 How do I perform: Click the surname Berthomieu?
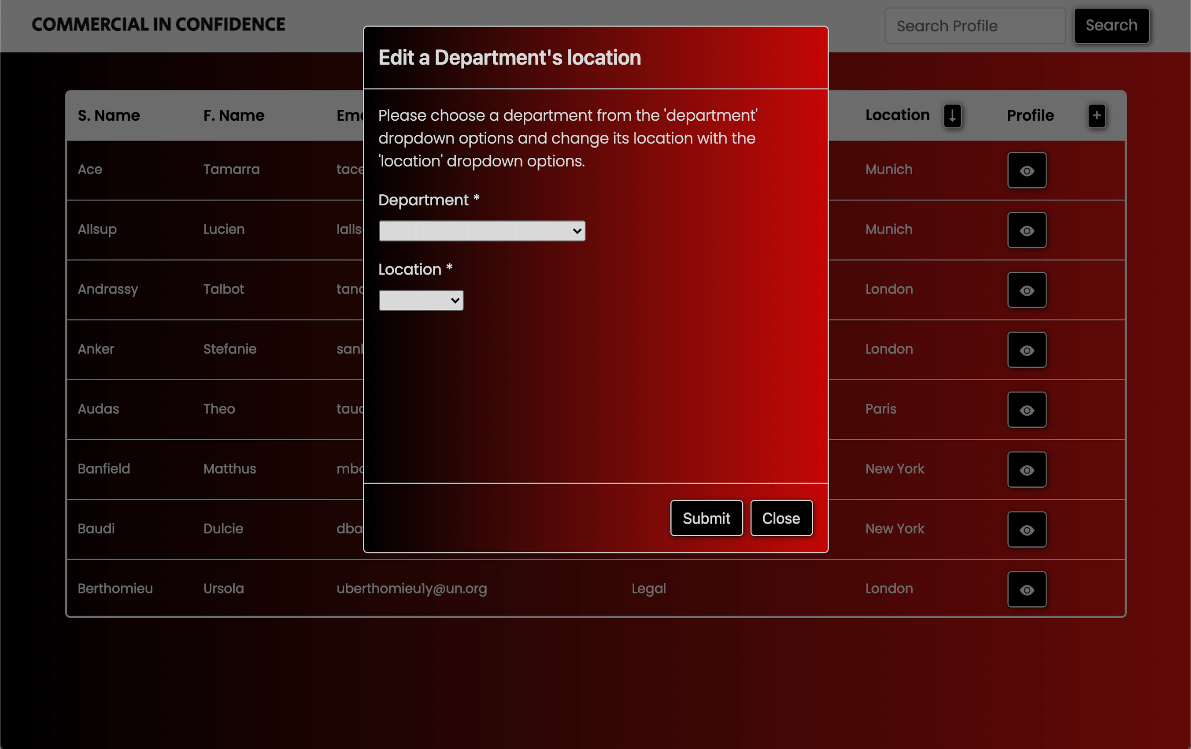coord(115,588)
